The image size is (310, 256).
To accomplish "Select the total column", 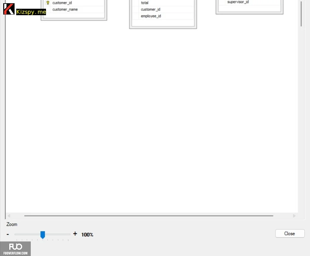I will [144, 3].
